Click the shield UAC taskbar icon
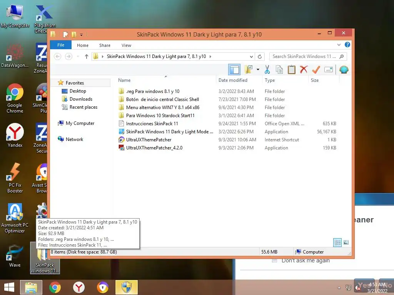Screen dimensions: 394x295 pos(126,287)
